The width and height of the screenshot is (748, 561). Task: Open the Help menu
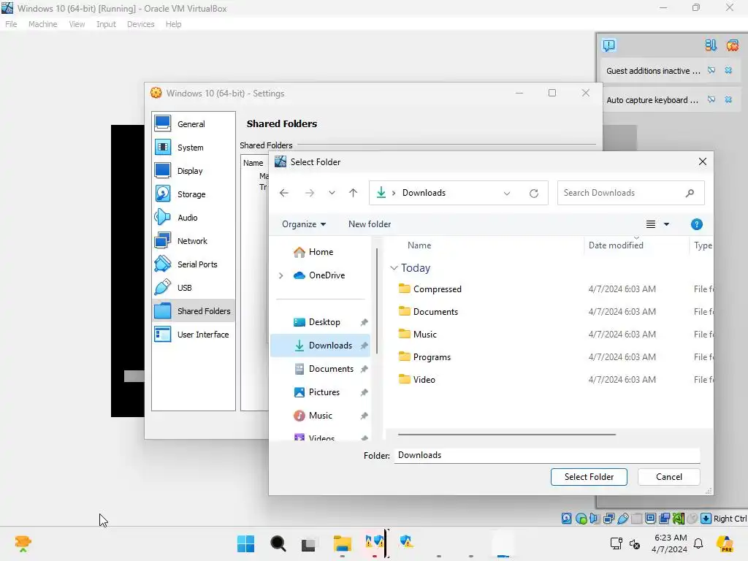pos(173,24)
